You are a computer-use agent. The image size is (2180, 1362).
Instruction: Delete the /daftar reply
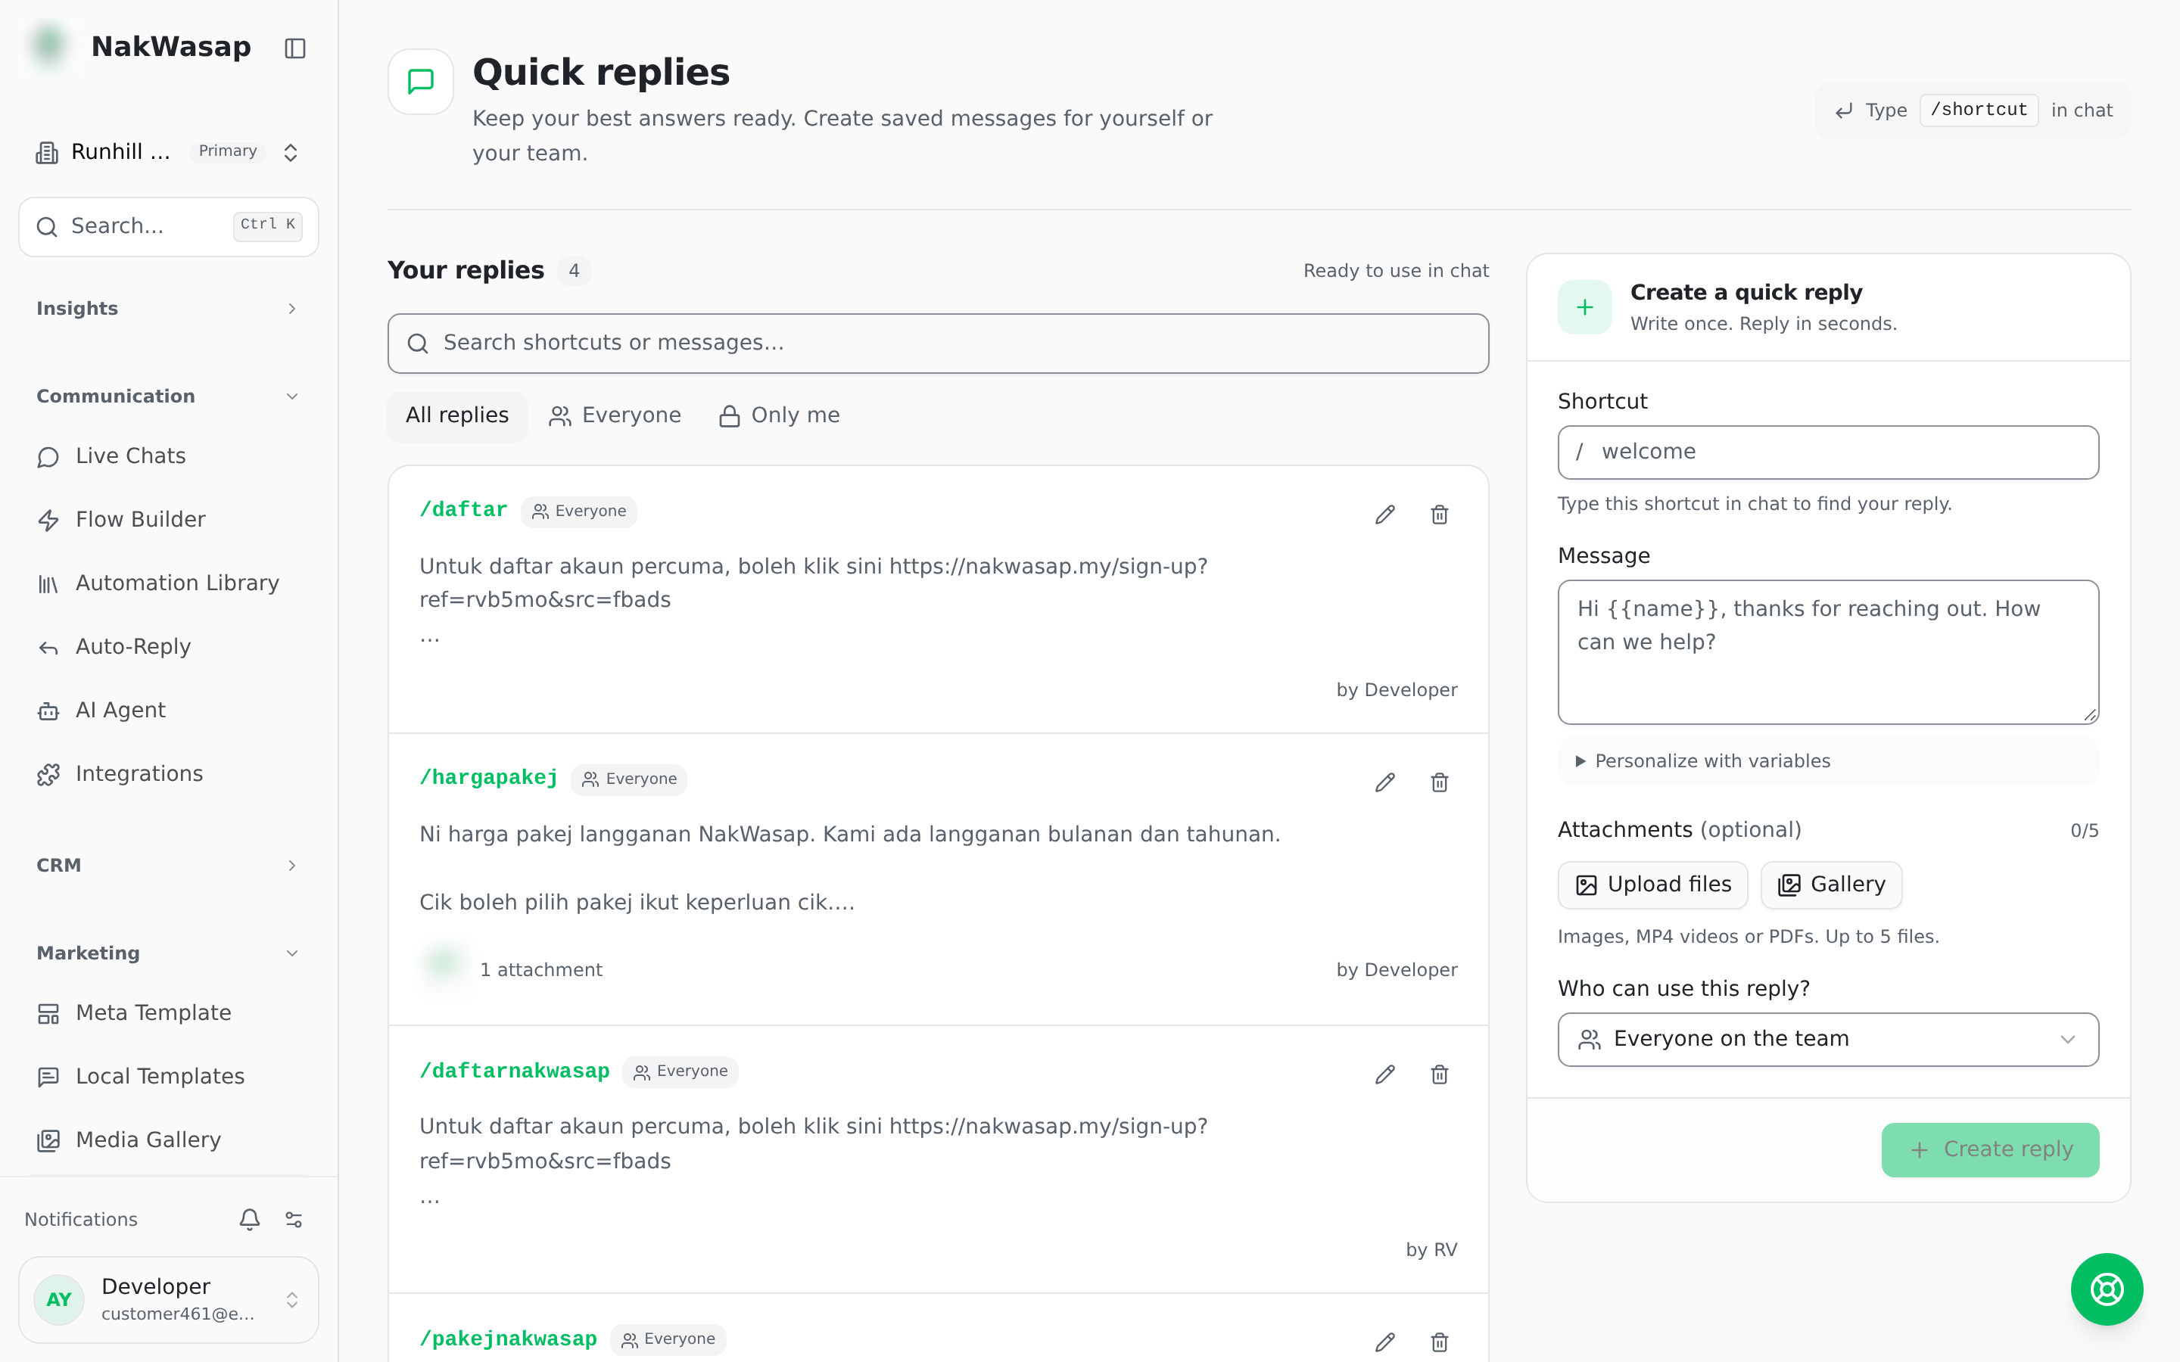pos(1440,515)
